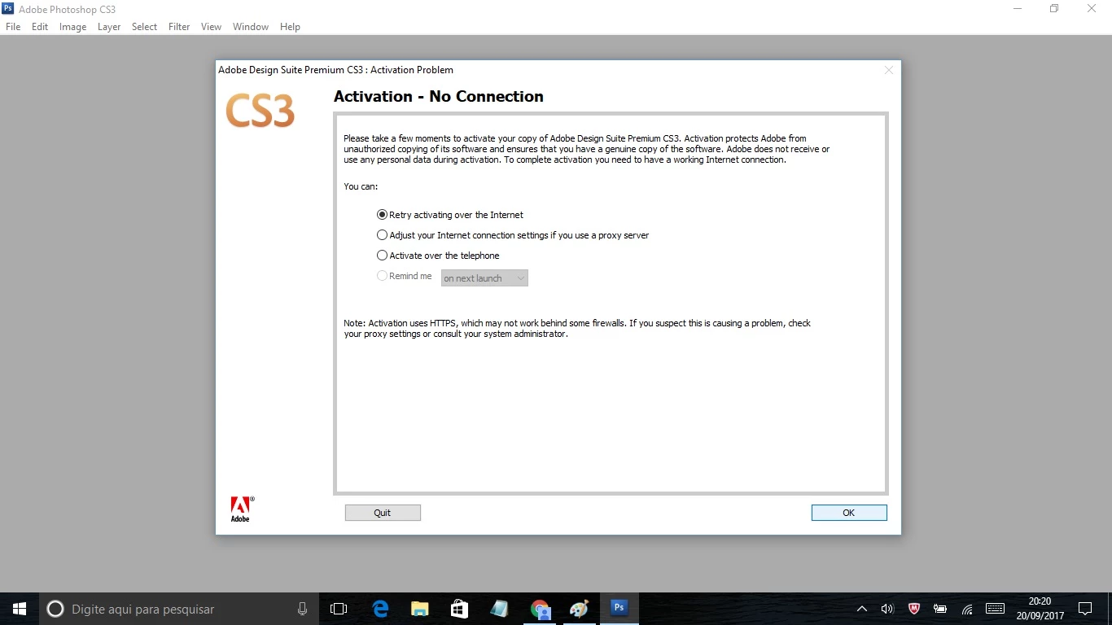
Task: Select the disabled Remind me radio button
Action: [x=383, y=276]
